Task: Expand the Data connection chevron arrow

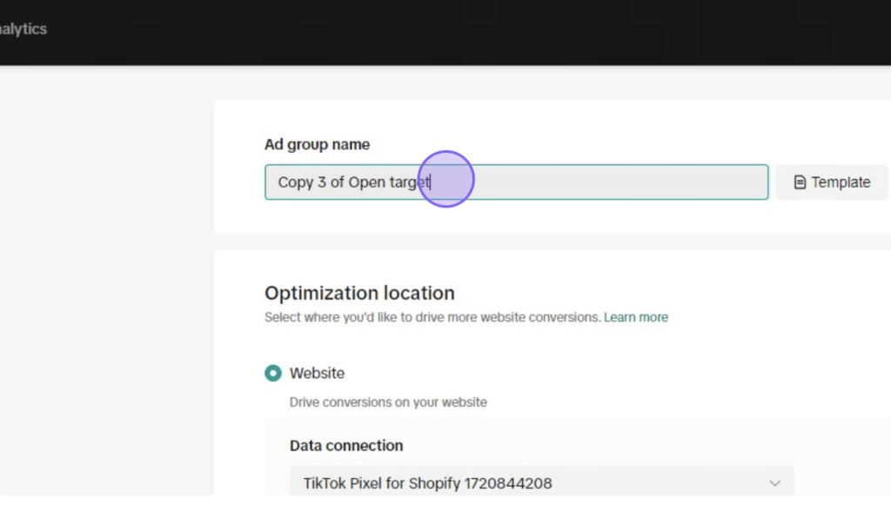Action: tap(774, 483)
